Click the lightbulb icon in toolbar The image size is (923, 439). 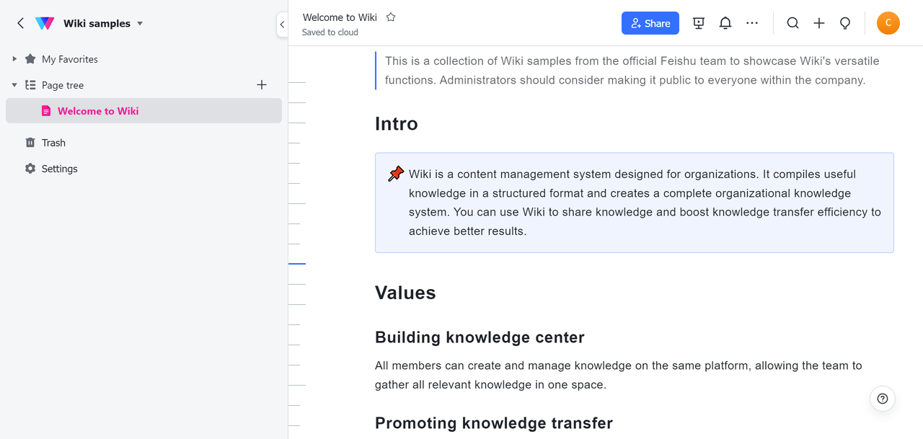click(x=845, y=23)
